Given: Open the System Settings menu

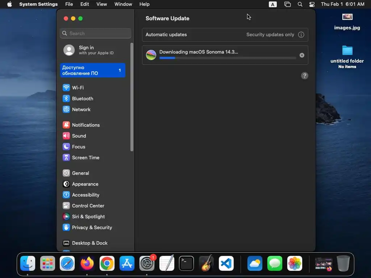Looking at the screenshot, I should point(38,4).
